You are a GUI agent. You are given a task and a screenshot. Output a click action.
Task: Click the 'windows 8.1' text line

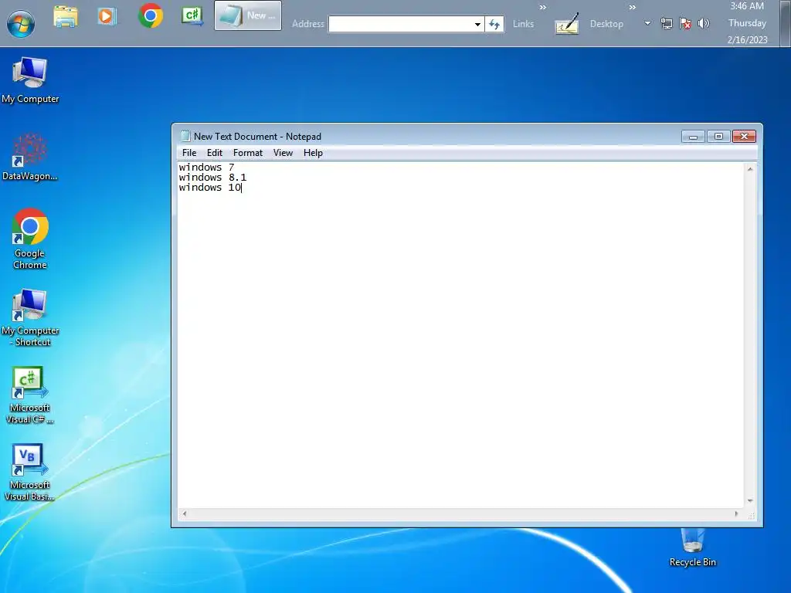[212, 177]
